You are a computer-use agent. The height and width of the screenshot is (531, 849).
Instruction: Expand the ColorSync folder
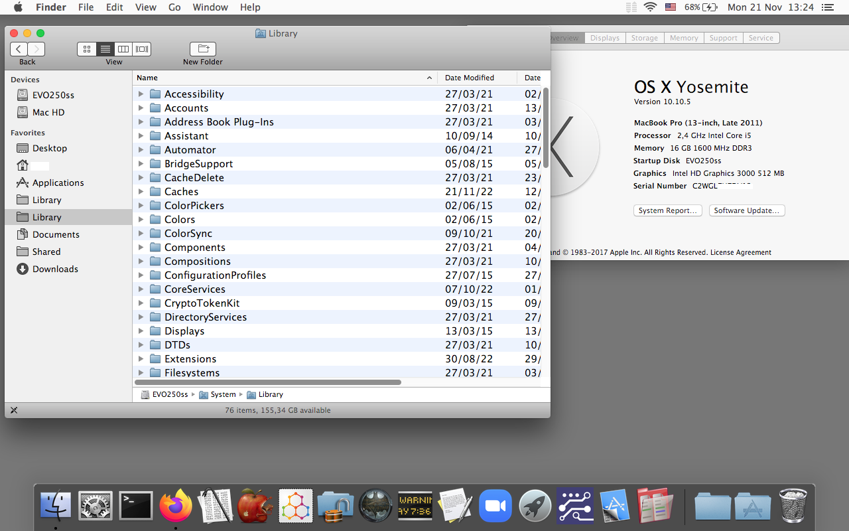click(x=141, y=233)
